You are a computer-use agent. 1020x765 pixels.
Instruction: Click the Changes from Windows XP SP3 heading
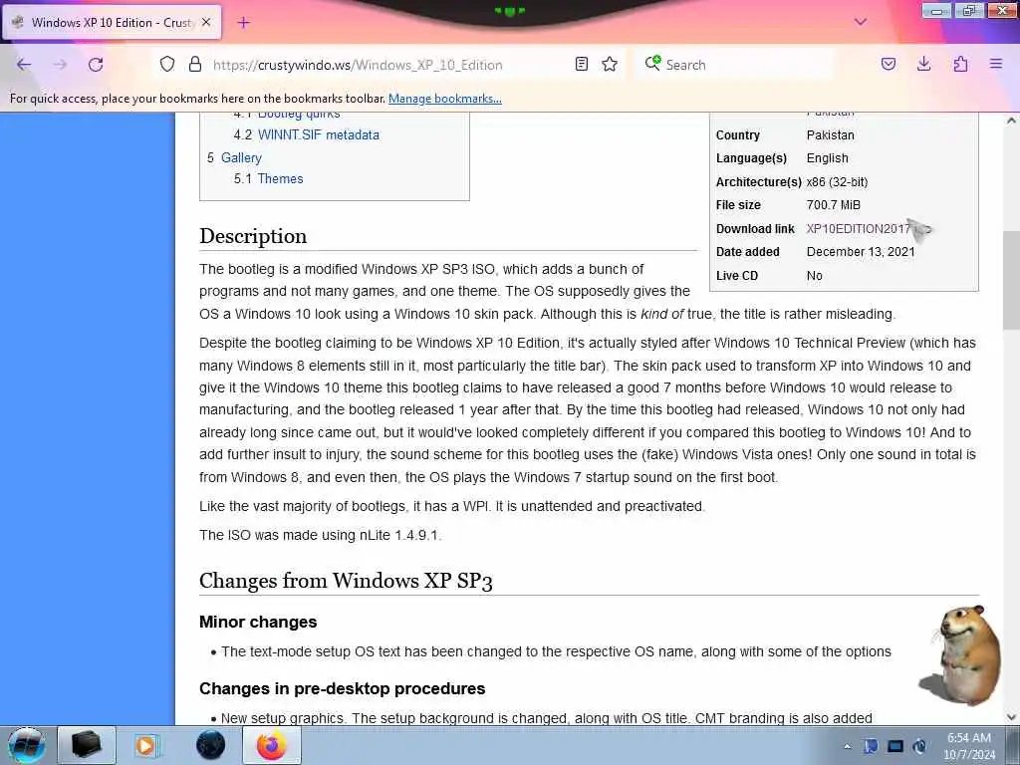click(346, 581)
